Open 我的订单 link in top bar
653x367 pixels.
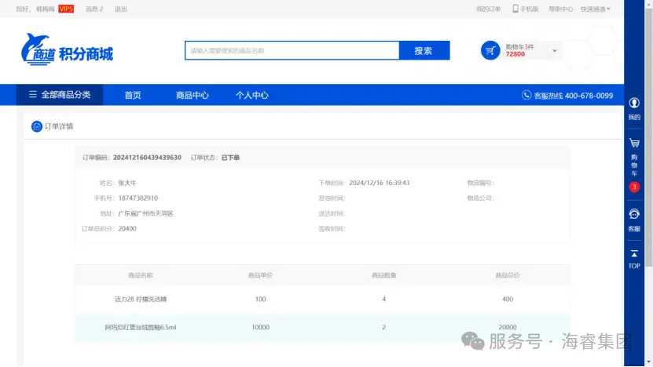pyautogui.click(x=488, y=9)
